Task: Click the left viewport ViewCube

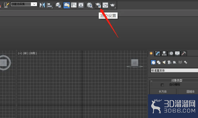Action: pos(3,63)
